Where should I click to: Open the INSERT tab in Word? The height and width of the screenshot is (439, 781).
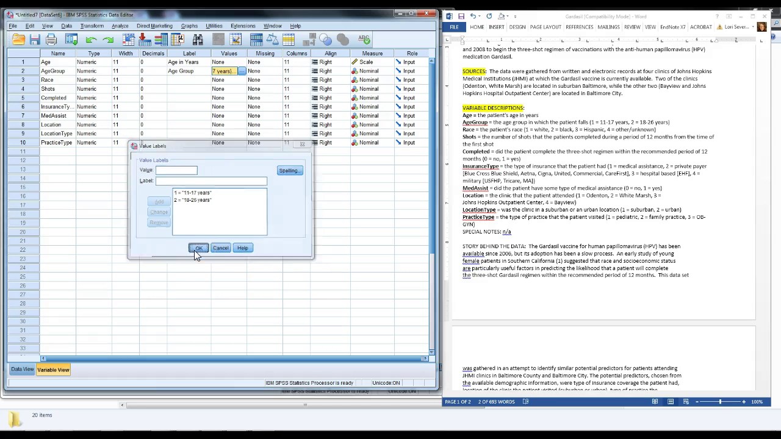(496, 27)
